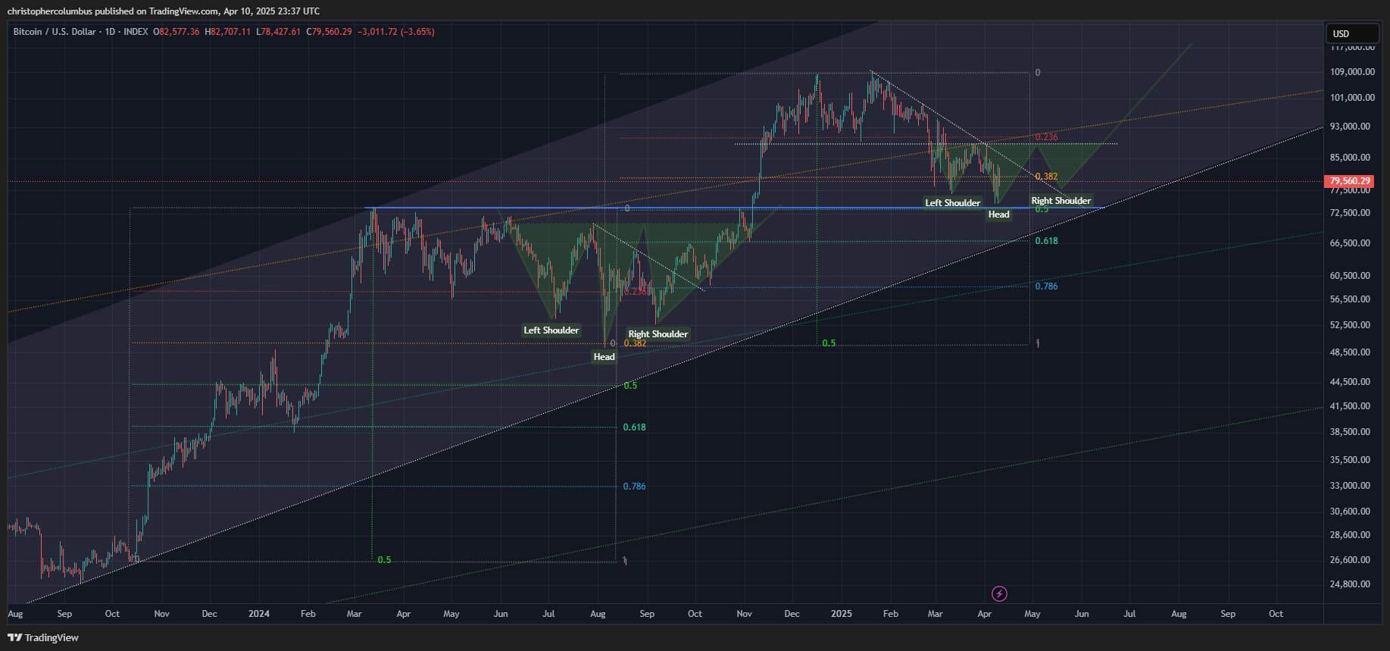The image size is (1390, 651).
Task: Click the high value H82,707.11
Action: pos(228,32)
